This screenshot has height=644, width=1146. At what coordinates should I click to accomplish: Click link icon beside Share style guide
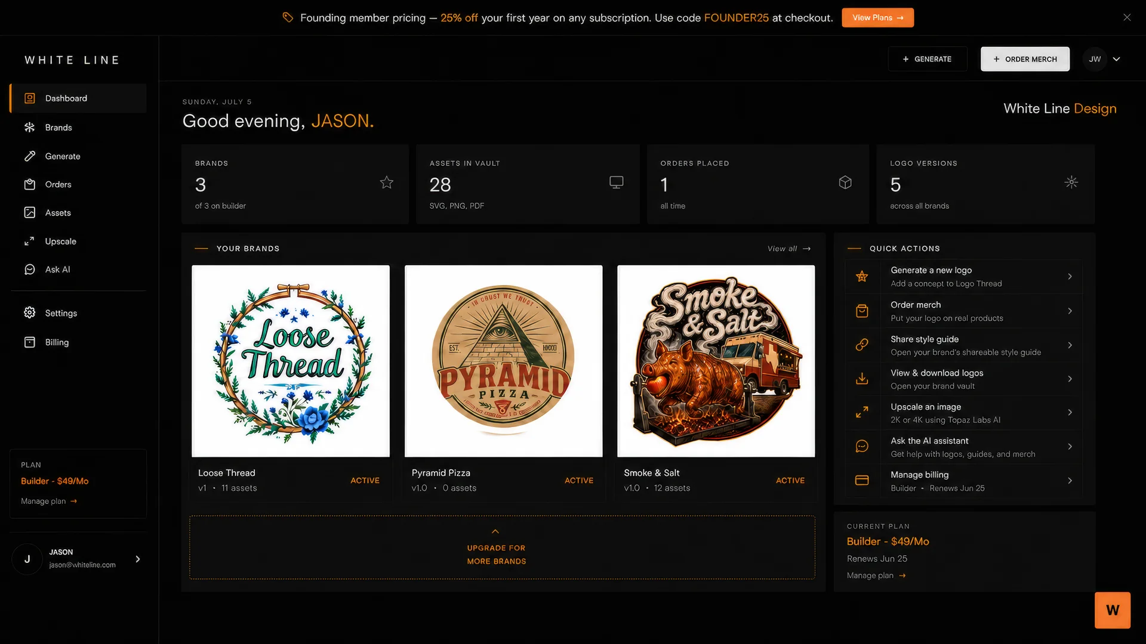862,345
